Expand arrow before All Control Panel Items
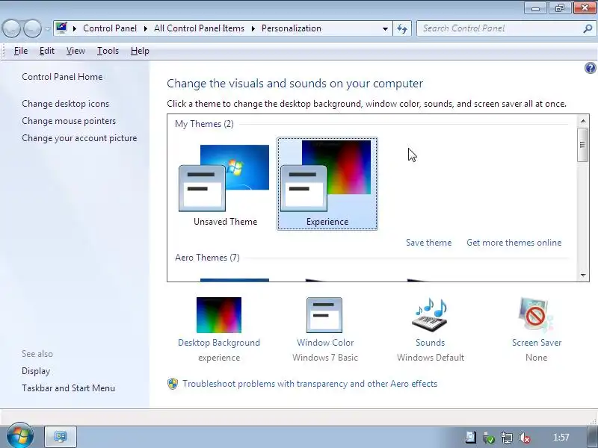The width and height of the screenshot is (598, 448). coord(145,28)
